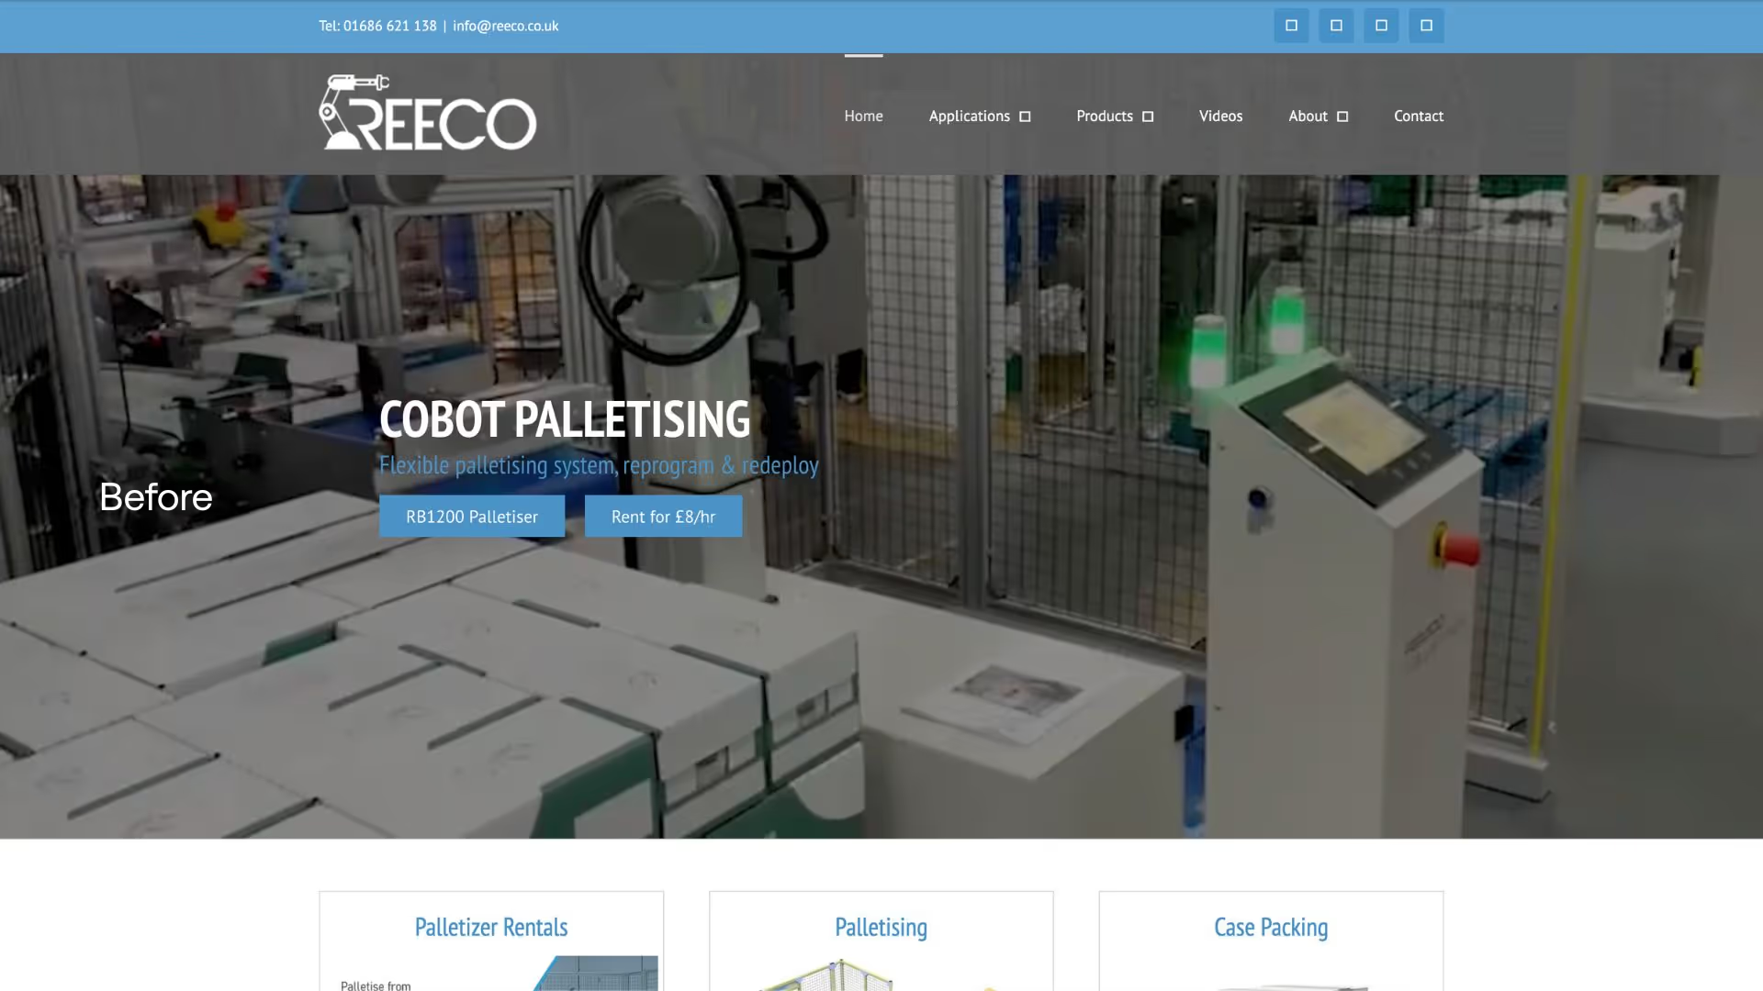Go to the Home menu item

point(863,116)
